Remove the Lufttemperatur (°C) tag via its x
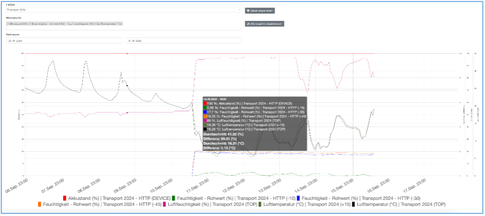The image size is (485, 216). click(96, 24)
